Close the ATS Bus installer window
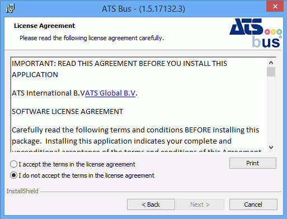This screenshot has width=287, height=219. 275,7
